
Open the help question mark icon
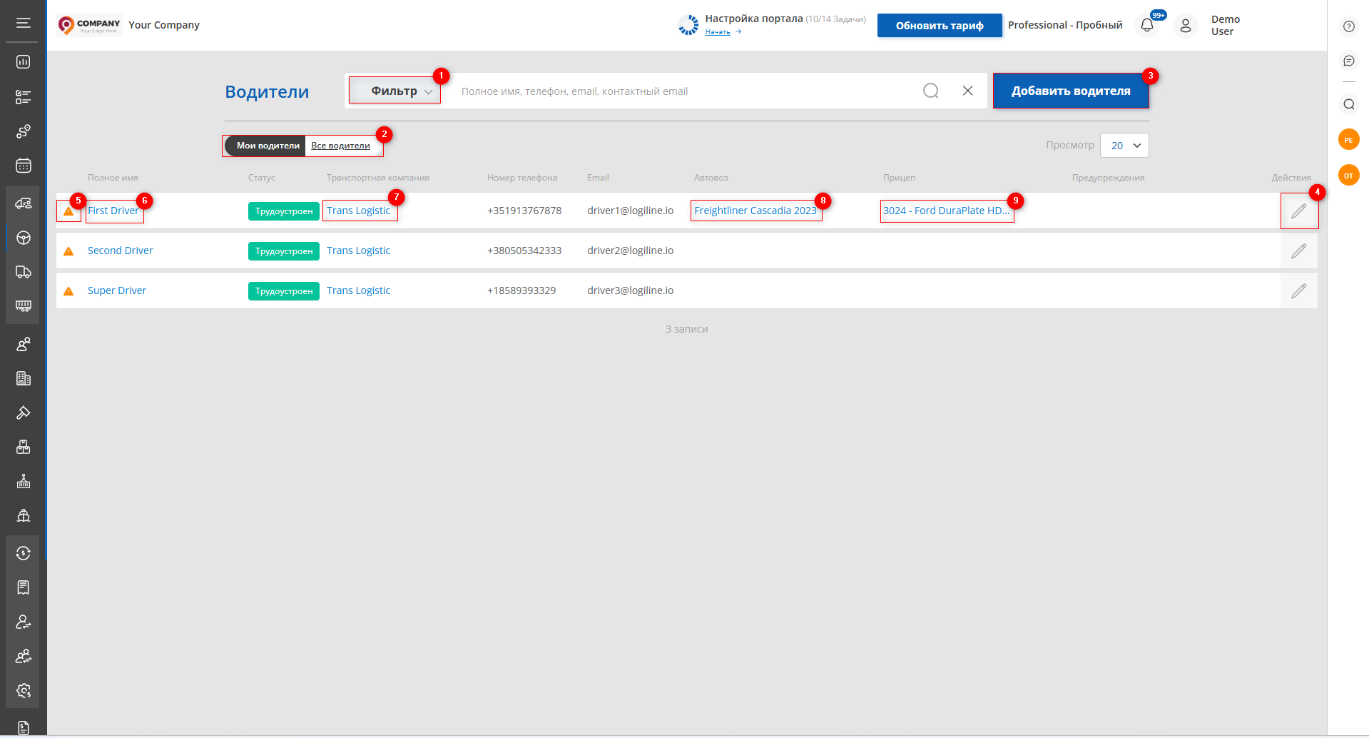1348,26
